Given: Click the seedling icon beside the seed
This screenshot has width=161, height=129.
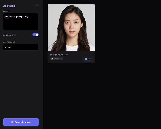Looking at the screenshot, I should pyautogui.click(x=52, y=59).
